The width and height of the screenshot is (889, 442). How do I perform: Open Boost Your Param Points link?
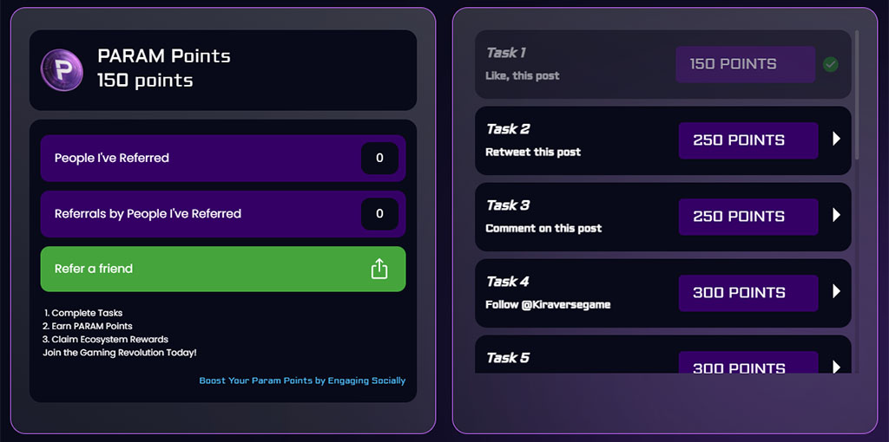coord(302,380)
